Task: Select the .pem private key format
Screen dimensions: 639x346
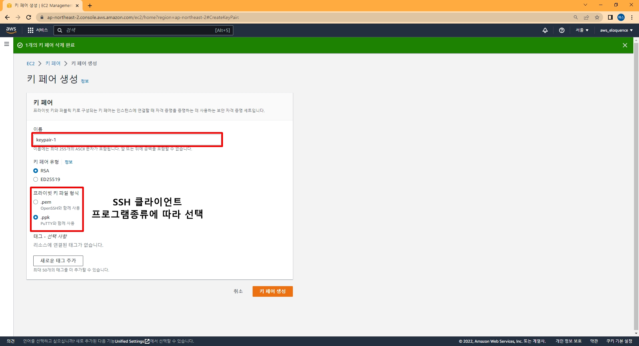Action: point(36,202)
